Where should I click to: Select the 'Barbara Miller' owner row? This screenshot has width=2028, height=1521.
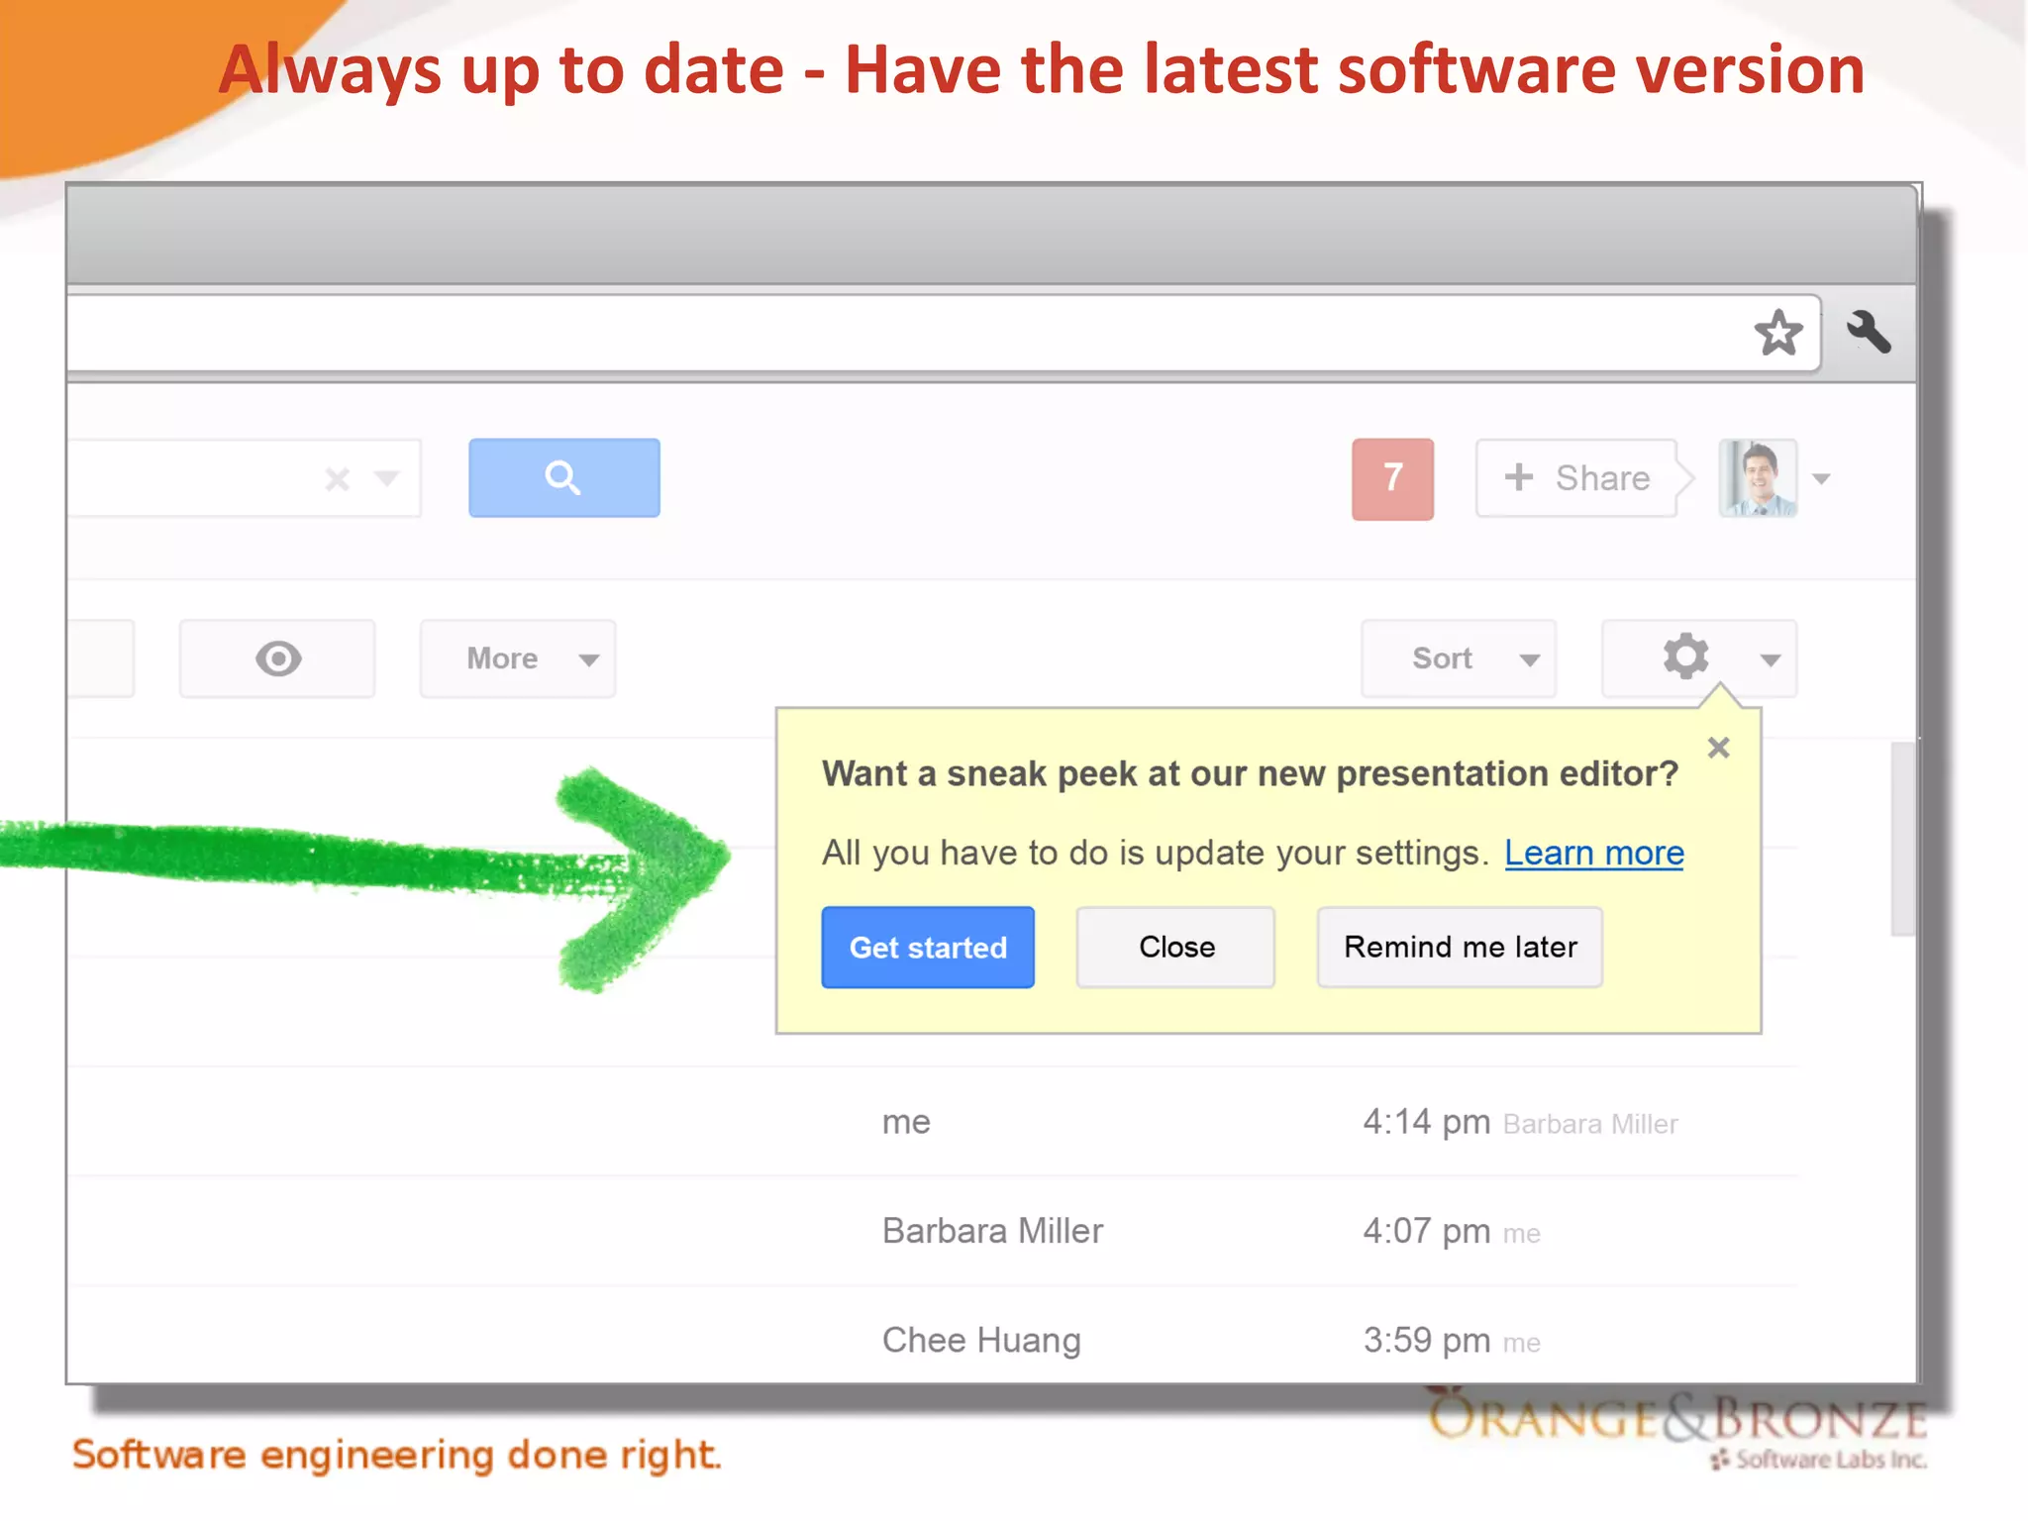tap(933, 1231)
